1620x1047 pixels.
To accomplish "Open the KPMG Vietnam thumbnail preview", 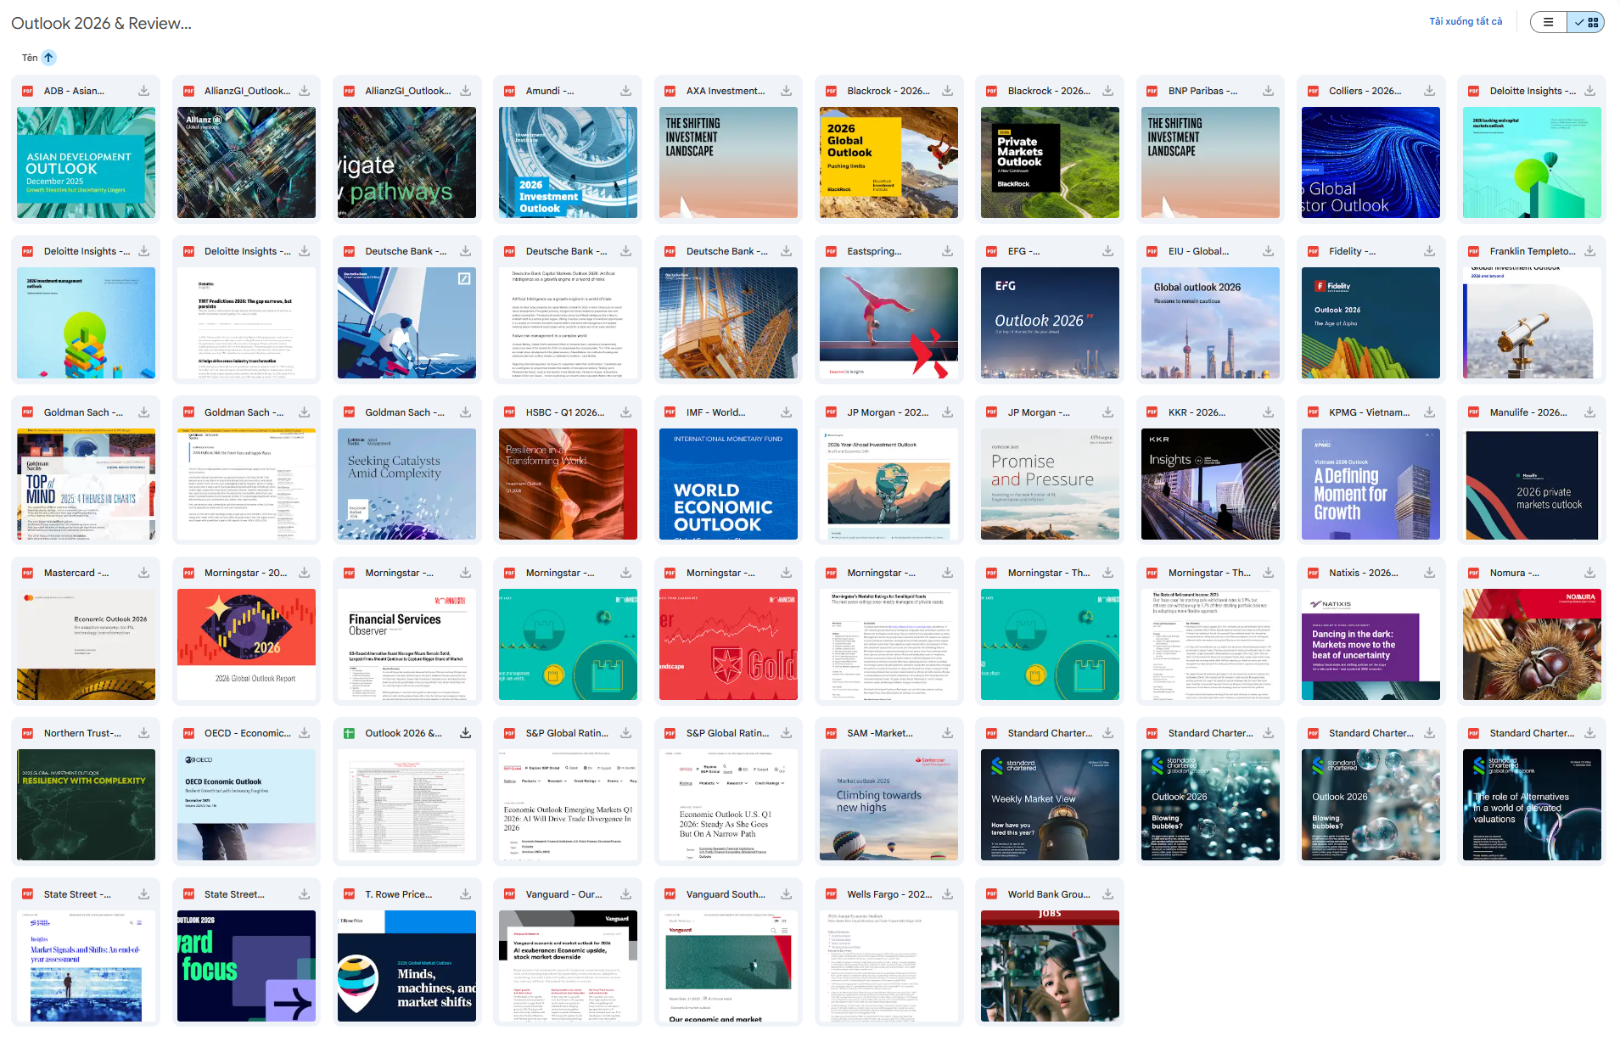I will [1371, 484].
